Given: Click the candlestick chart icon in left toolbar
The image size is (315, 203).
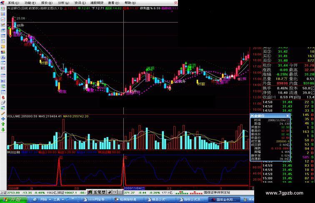Looking at the screenshot, I should tap(3, 25).
